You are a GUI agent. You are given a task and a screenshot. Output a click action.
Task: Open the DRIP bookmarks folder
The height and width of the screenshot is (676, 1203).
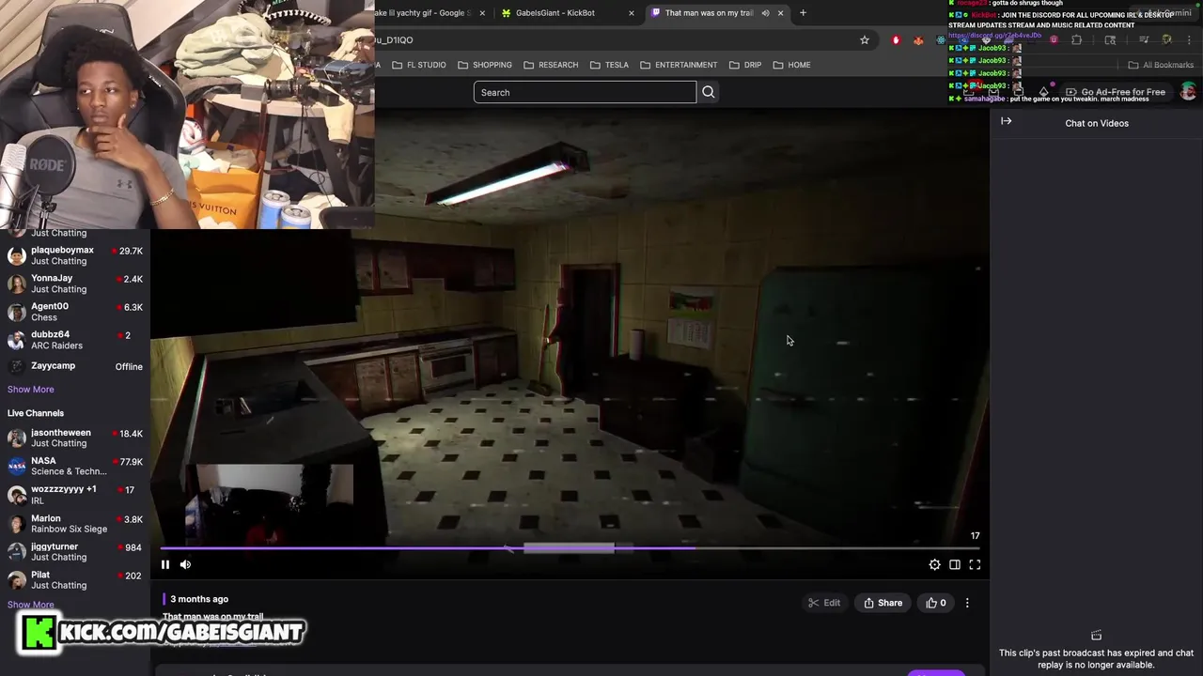(743, 65)
